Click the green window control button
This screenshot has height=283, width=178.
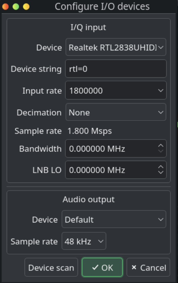[x=16, y=7]
